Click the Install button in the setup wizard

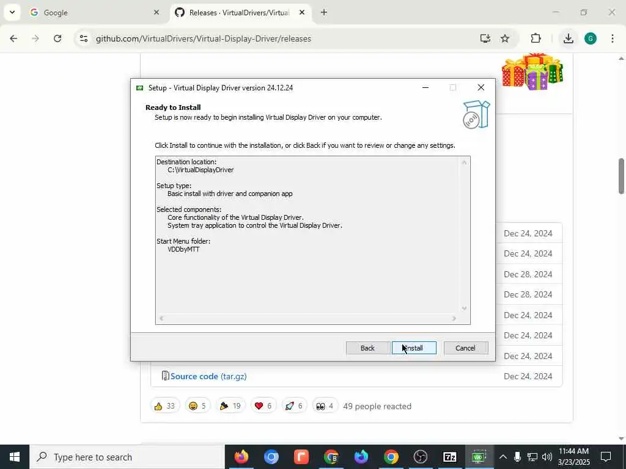(x=414, y=347)
